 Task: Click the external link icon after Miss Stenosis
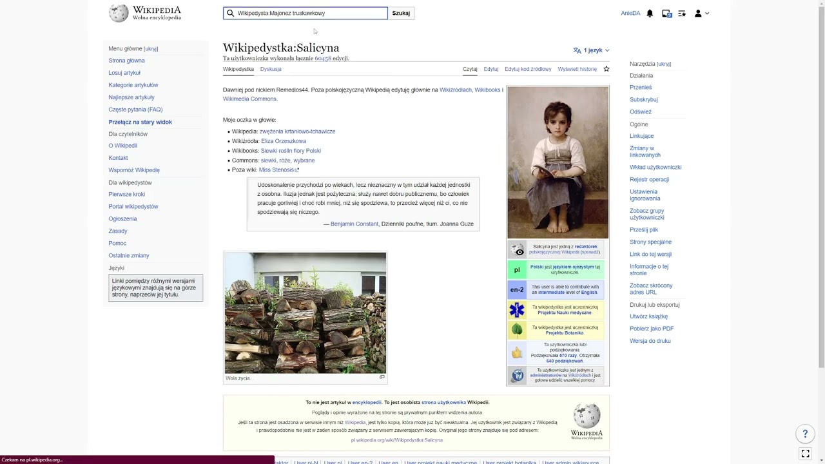(296, 170)
